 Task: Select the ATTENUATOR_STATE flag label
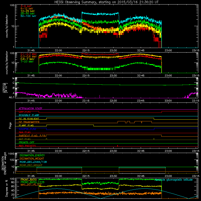(x=30, y=109)
